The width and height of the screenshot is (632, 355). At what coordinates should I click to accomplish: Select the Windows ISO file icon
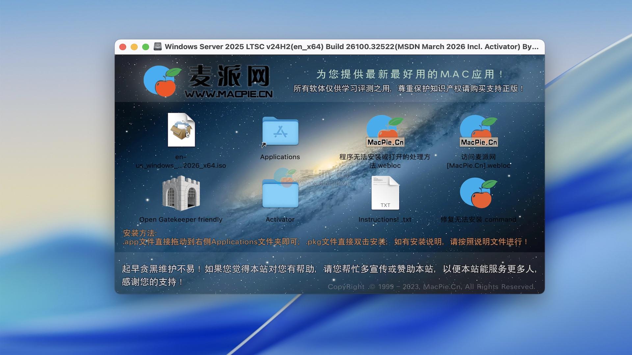pyautogui.click(x=181, y=130)
